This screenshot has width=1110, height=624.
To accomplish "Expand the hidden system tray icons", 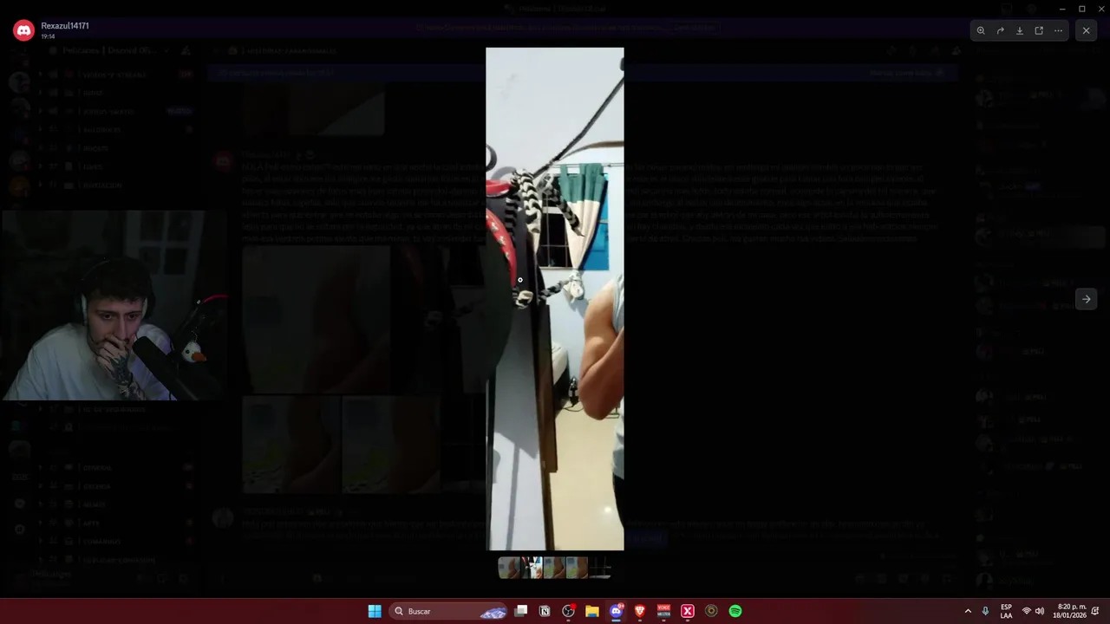I will (968, 611).
